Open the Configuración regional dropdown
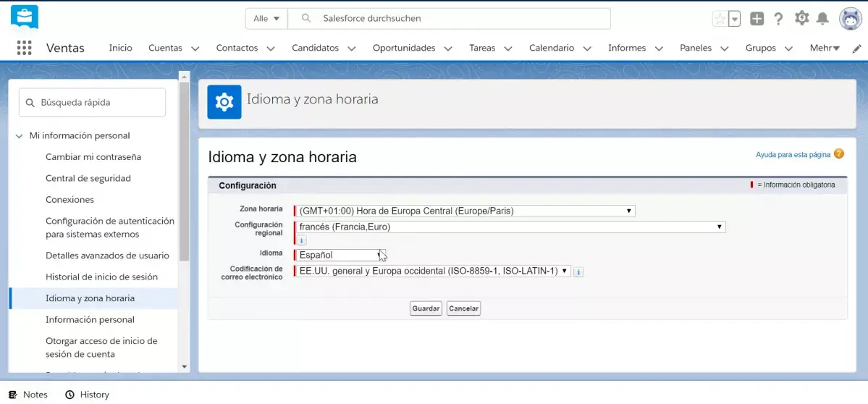The height and width of the screenshot is (404, 868). coord(511,227)
